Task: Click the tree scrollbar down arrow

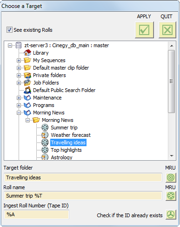Action: tap(172, 156)
